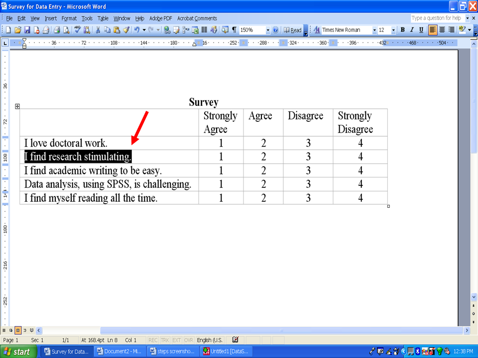
Task: Open the font size 12 dropdown
Action: pyautogui.click(x=393, y=30)
